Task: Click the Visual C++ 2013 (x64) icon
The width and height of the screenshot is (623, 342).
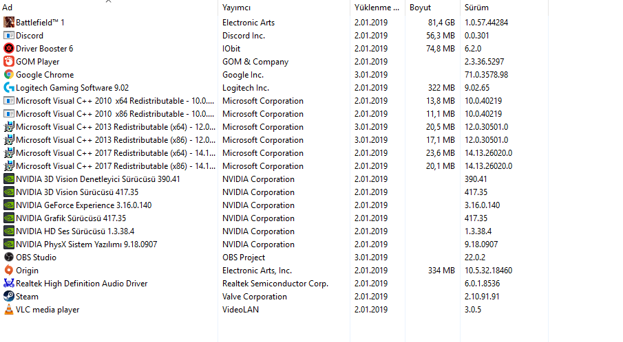Action: coord(9,127)
